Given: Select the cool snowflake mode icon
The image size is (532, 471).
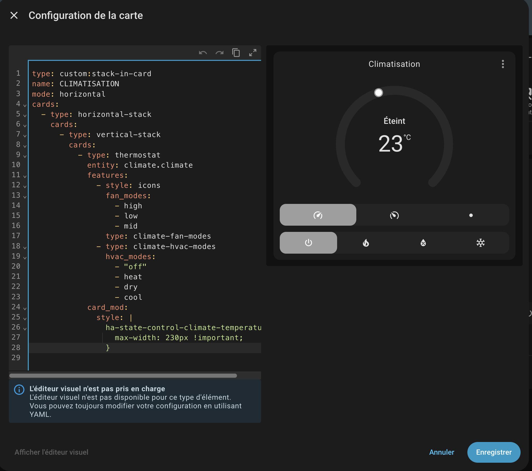Looking at the screenshot, I should (480, 243).
